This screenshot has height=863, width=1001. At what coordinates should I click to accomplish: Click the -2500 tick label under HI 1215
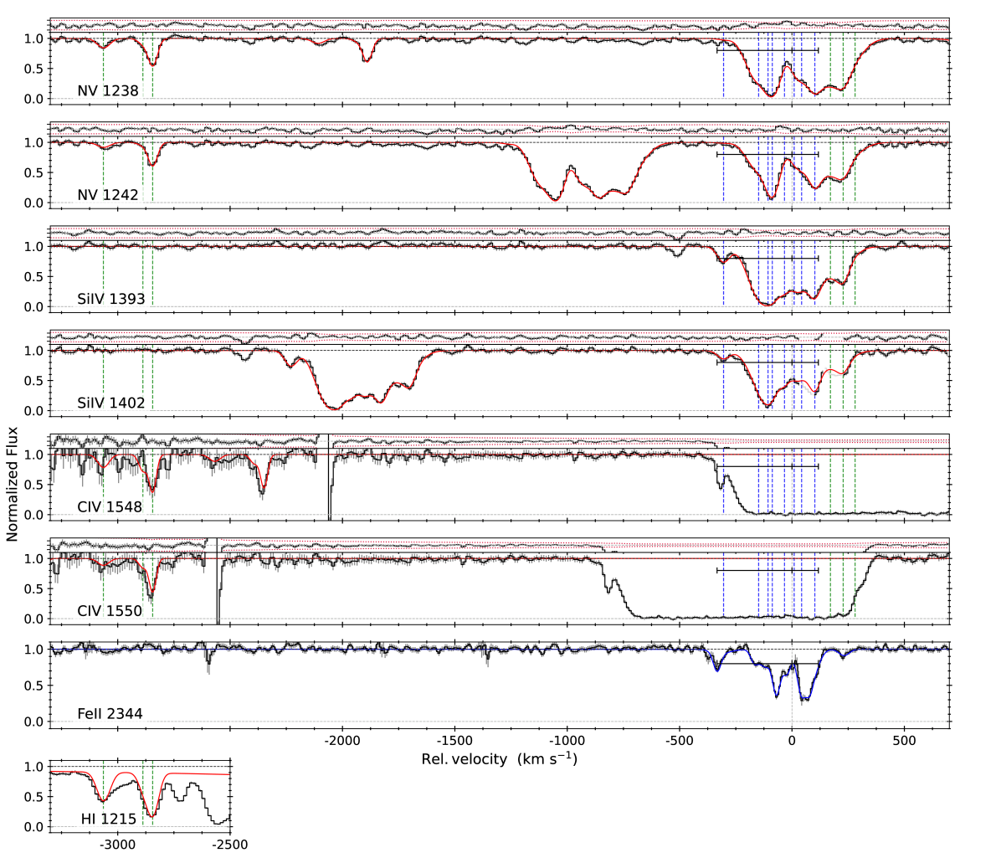tap(230, 845)
